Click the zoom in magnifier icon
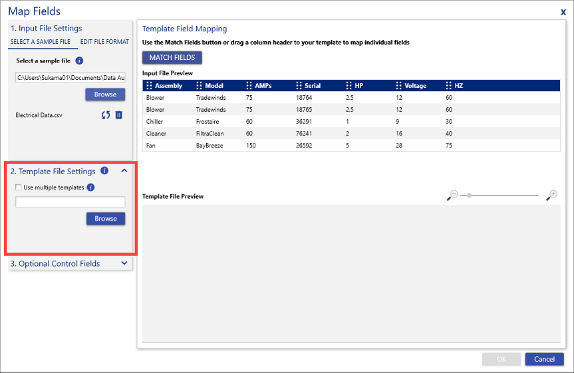The height and width of the screenshot is (373, 574). tap(551, 195)
